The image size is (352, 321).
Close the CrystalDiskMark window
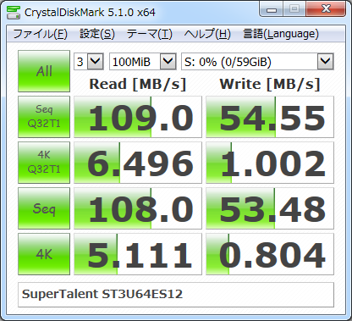tap(326, 9)
